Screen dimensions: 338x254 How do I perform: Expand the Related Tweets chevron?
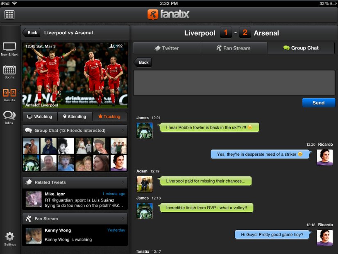[123, 182]
